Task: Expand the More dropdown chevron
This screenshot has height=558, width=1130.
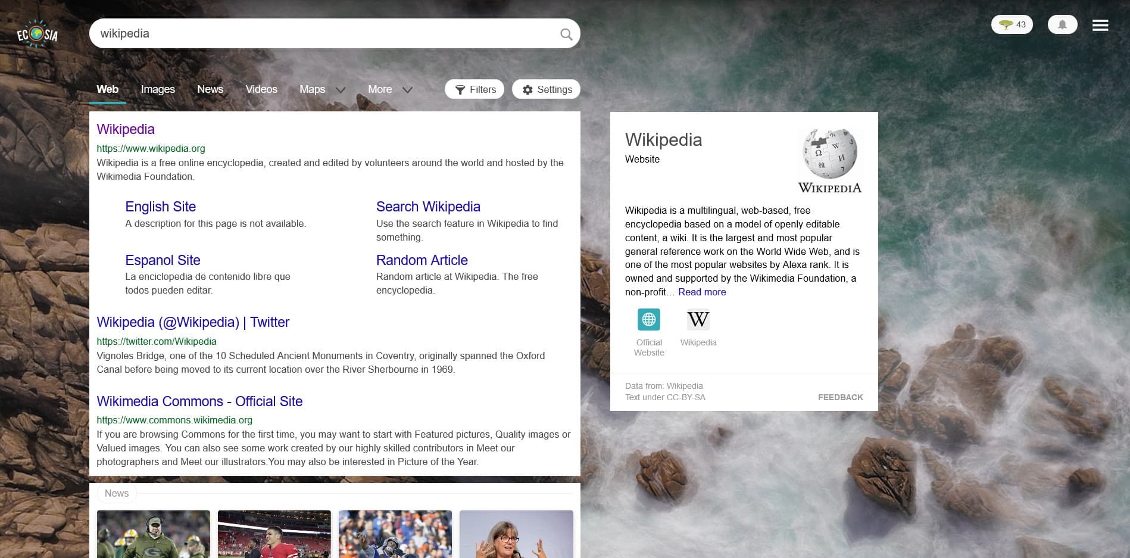Action: point(407,90)
